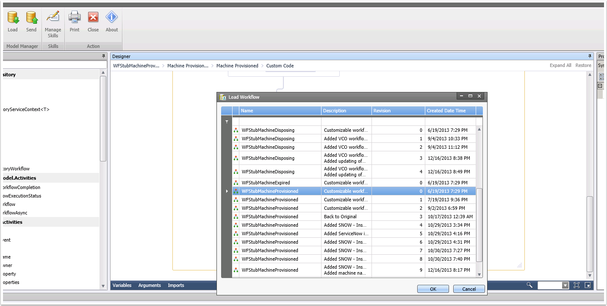Click the search box atop the toolbox panel

point(54,64)
